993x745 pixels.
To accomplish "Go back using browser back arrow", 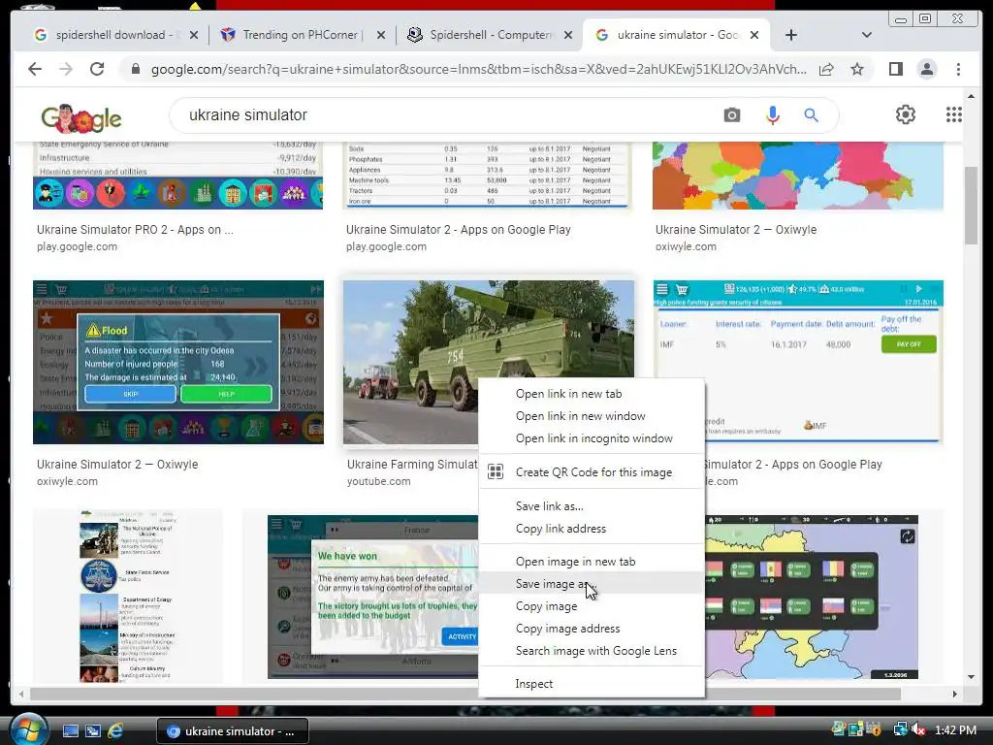I will (x=35, y=69).
